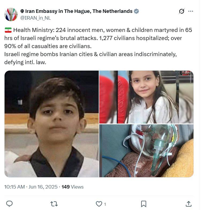The height and width of the screenshot is (210, 202).
Task: Click the blue verified badge
Action: click(136, 11)
